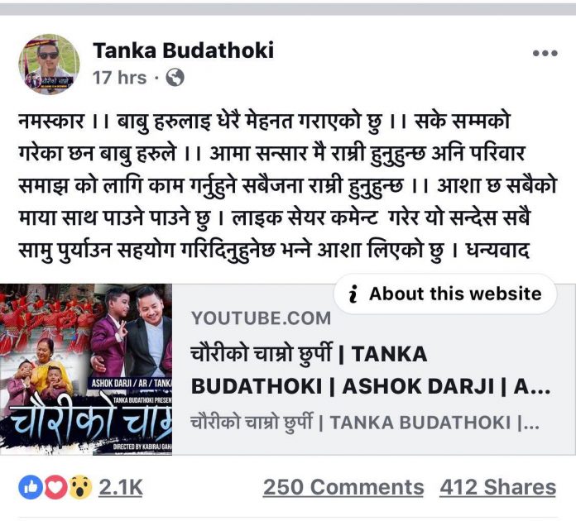Click the public globe privacy icon
576x521 pixels.
(x=175, y=78)
